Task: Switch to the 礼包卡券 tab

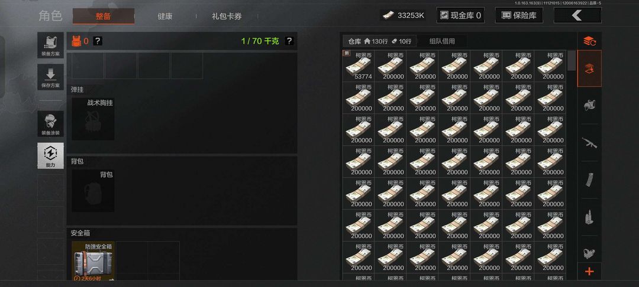Action: (227, 17)
